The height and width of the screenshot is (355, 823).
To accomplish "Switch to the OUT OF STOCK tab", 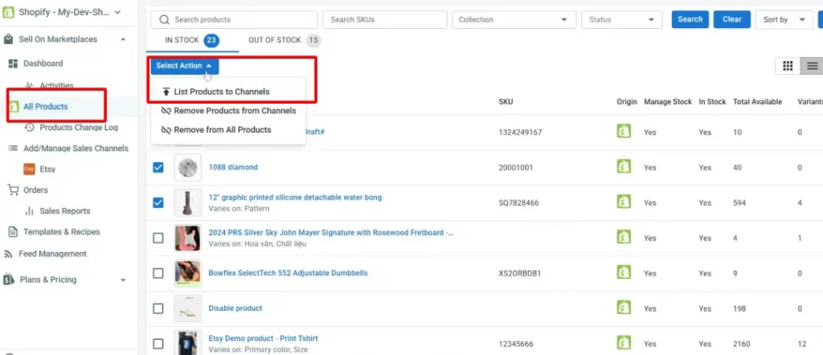I will [284, 40].
